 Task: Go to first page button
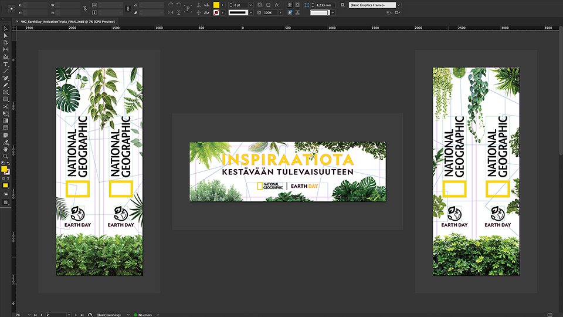tap(35, 315)
